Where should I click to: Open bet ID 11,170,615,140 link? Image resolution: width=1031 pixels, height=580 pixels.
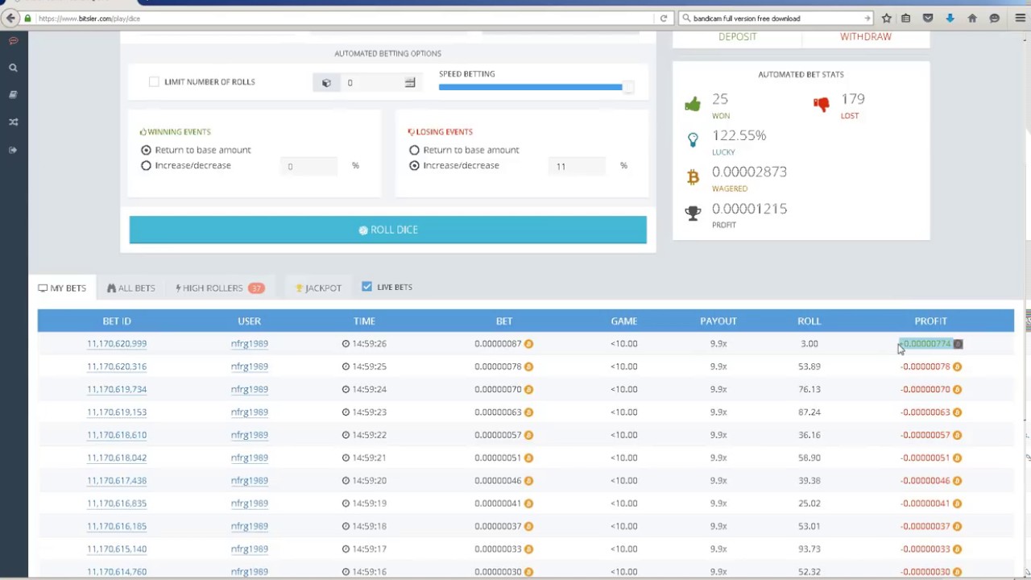[117, 549]
